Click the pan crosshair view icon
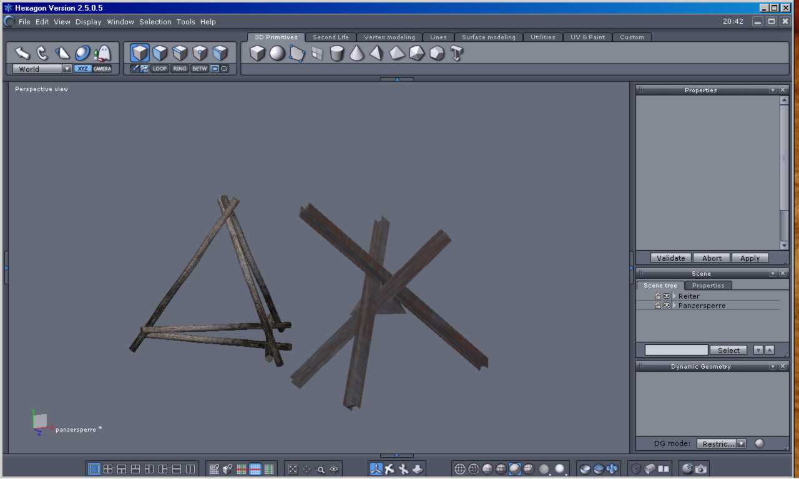Viewport: 799px width, 479px height. tap(306, 470)
